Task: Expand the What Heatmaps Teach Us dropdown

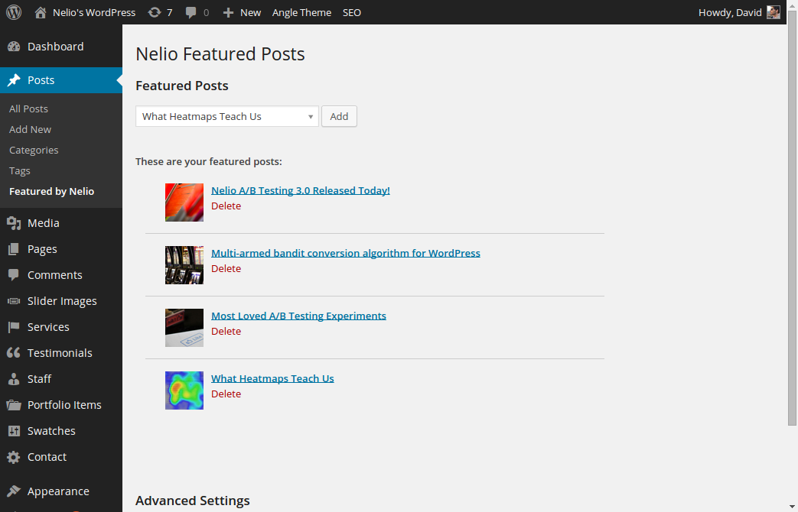Action: tap(227, 116)
